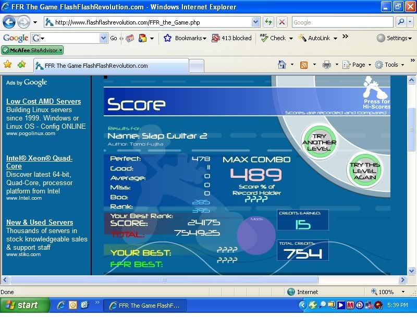The image size is (417, 328).
Task: Open the Home page icon
Action: pos(282,65)
